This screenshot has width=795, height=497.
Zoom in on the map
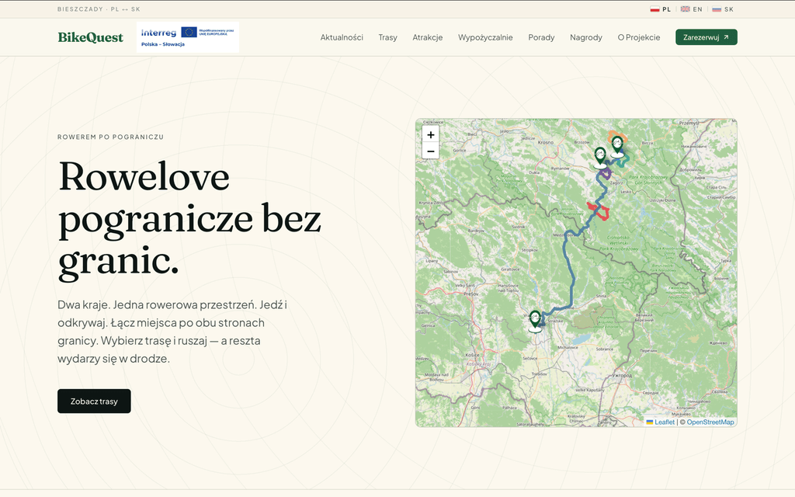pos(430,135)
